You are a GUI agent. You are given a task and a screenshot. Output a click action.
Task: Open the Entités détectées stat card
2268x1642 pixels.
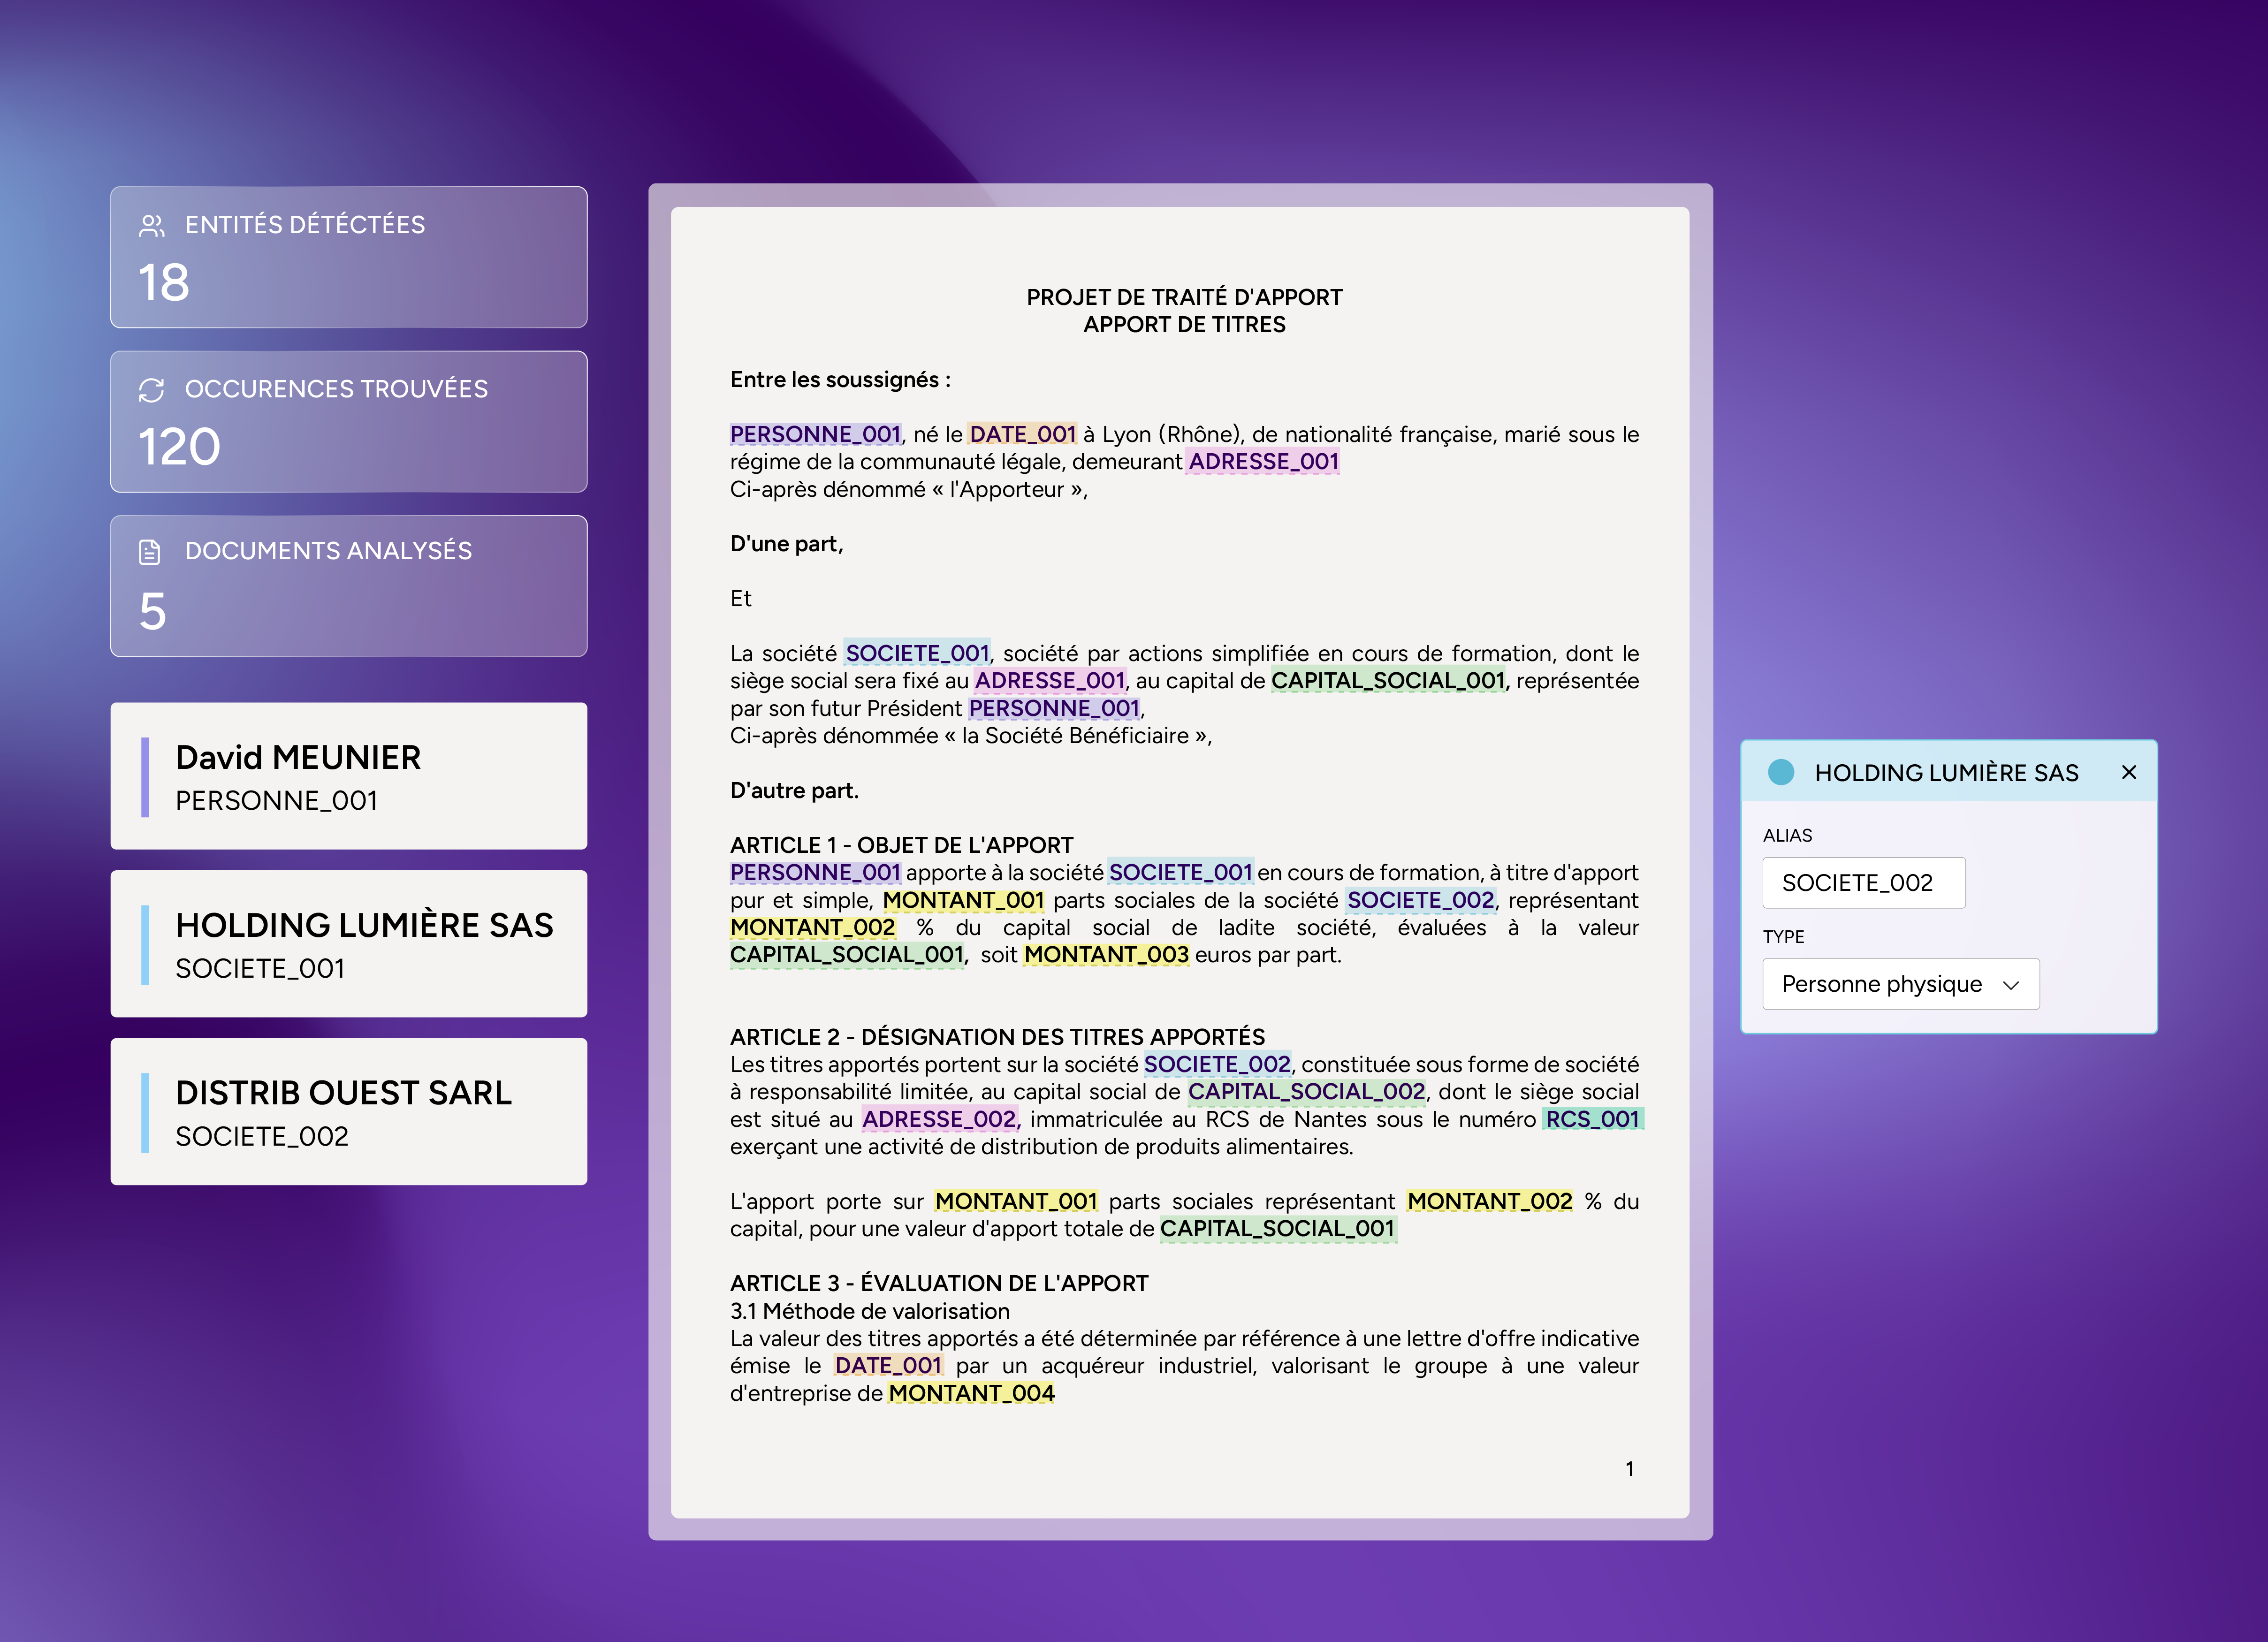[x=348, y=257]
